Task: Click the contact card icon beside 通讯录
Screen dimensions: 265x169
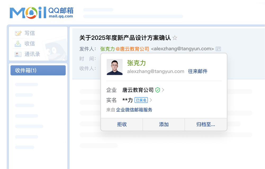Action: click(18, 54)
